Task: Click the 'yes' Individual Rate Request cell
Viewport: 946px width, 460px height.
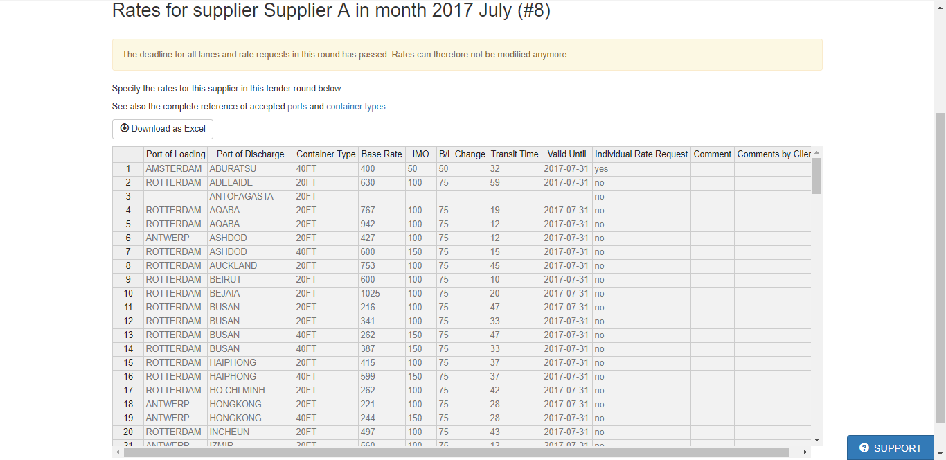Action: [x=641, y=168]
